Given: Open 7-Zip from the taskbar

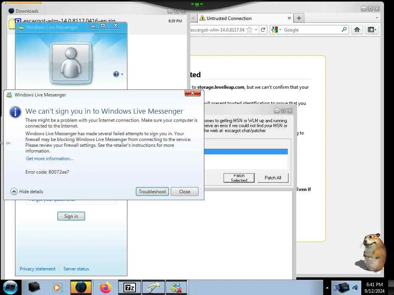Looking at the screenshot, I should 129,287.
